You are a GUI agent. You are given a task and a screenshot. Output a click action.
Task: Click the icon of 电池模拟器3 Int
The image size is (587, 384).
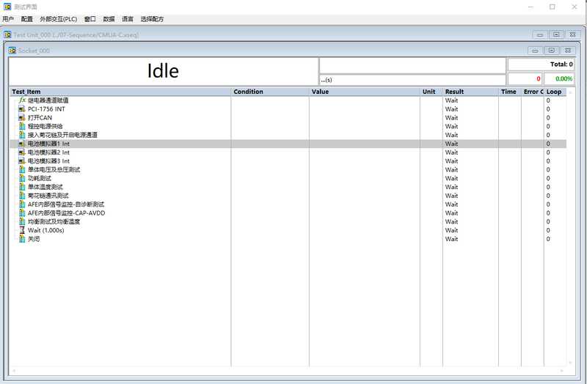[22, 160]
